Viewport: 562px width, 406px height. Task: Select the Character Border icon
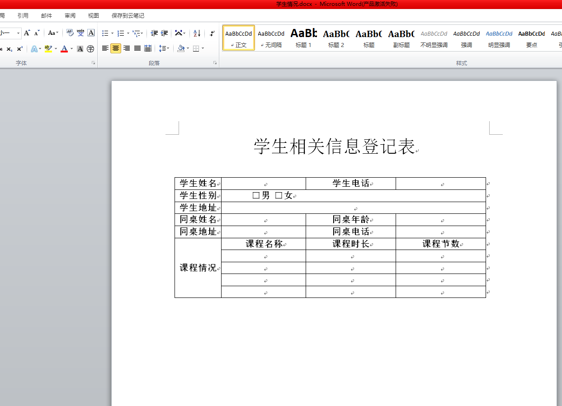tap(90, 33)
